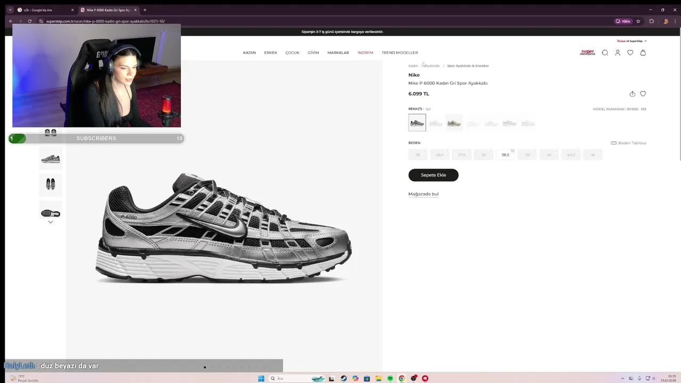Viewport: 681px width, 383px height.
Task: Open the ERKEK menu
Action: tap(271, 53)
